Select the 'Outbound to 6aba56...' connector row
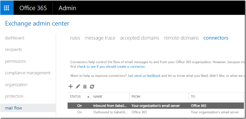Image resolution: width=246 pixels, height=119 pixels. [156, 112]
